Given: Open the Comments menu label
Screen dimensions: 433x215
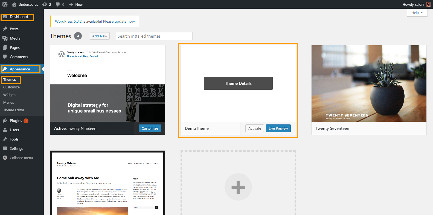Looking at the screenshot, I should [19, 57].
